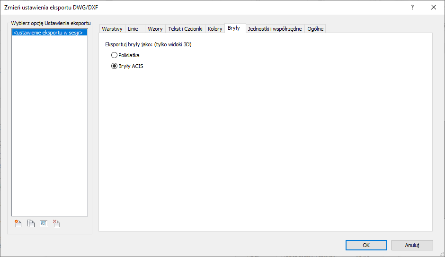This screenshot has width=445, height=257.
Task: Click the question mark help icon
Action: [412, 7]
